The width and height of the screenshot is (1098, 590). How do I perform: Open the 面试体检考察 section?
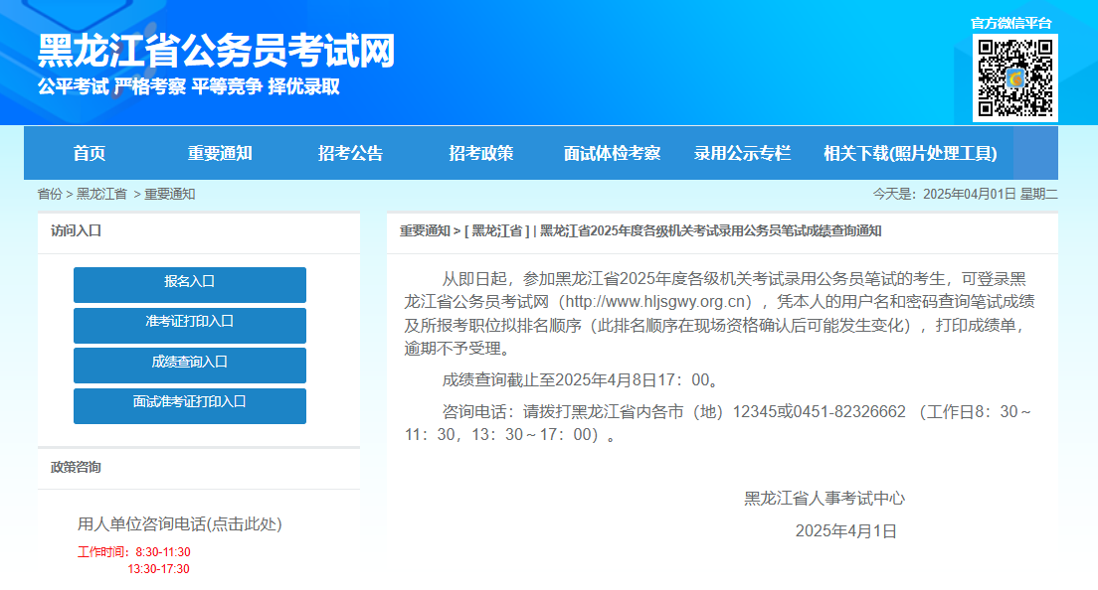tap(612, 153)
